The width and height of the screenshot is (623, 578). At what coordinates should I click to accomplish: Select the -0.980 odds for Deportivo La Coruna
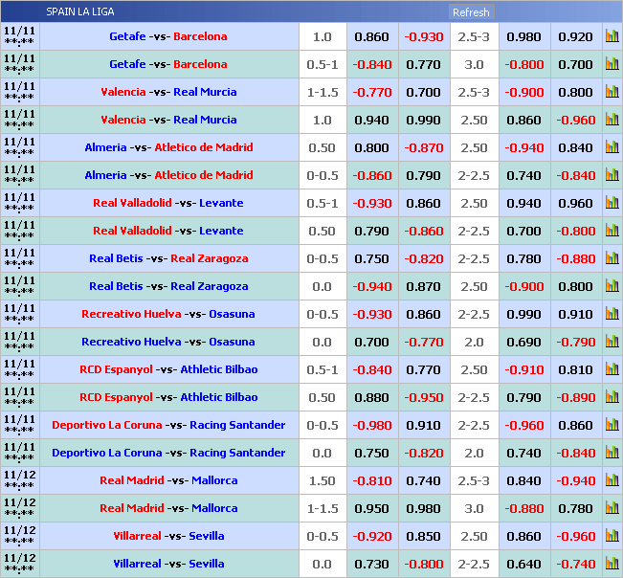pyautogui.click(x=371, y=425)
